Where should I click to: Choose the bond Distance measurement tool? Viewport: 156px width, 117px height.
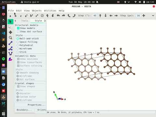coord(10,43)
